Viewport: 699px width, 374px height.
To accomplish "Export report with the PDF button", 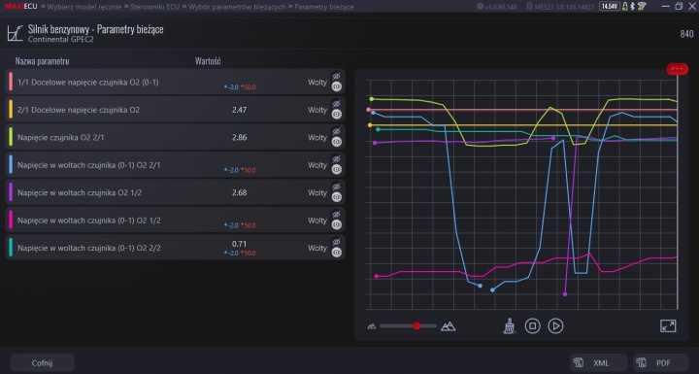I will 661,363.
